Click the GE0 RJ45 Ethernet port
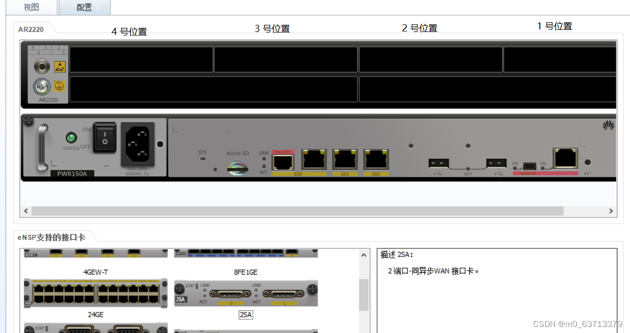Image resolution: width=630 pixels, height=333 pixels. click(x=314, y=160)
